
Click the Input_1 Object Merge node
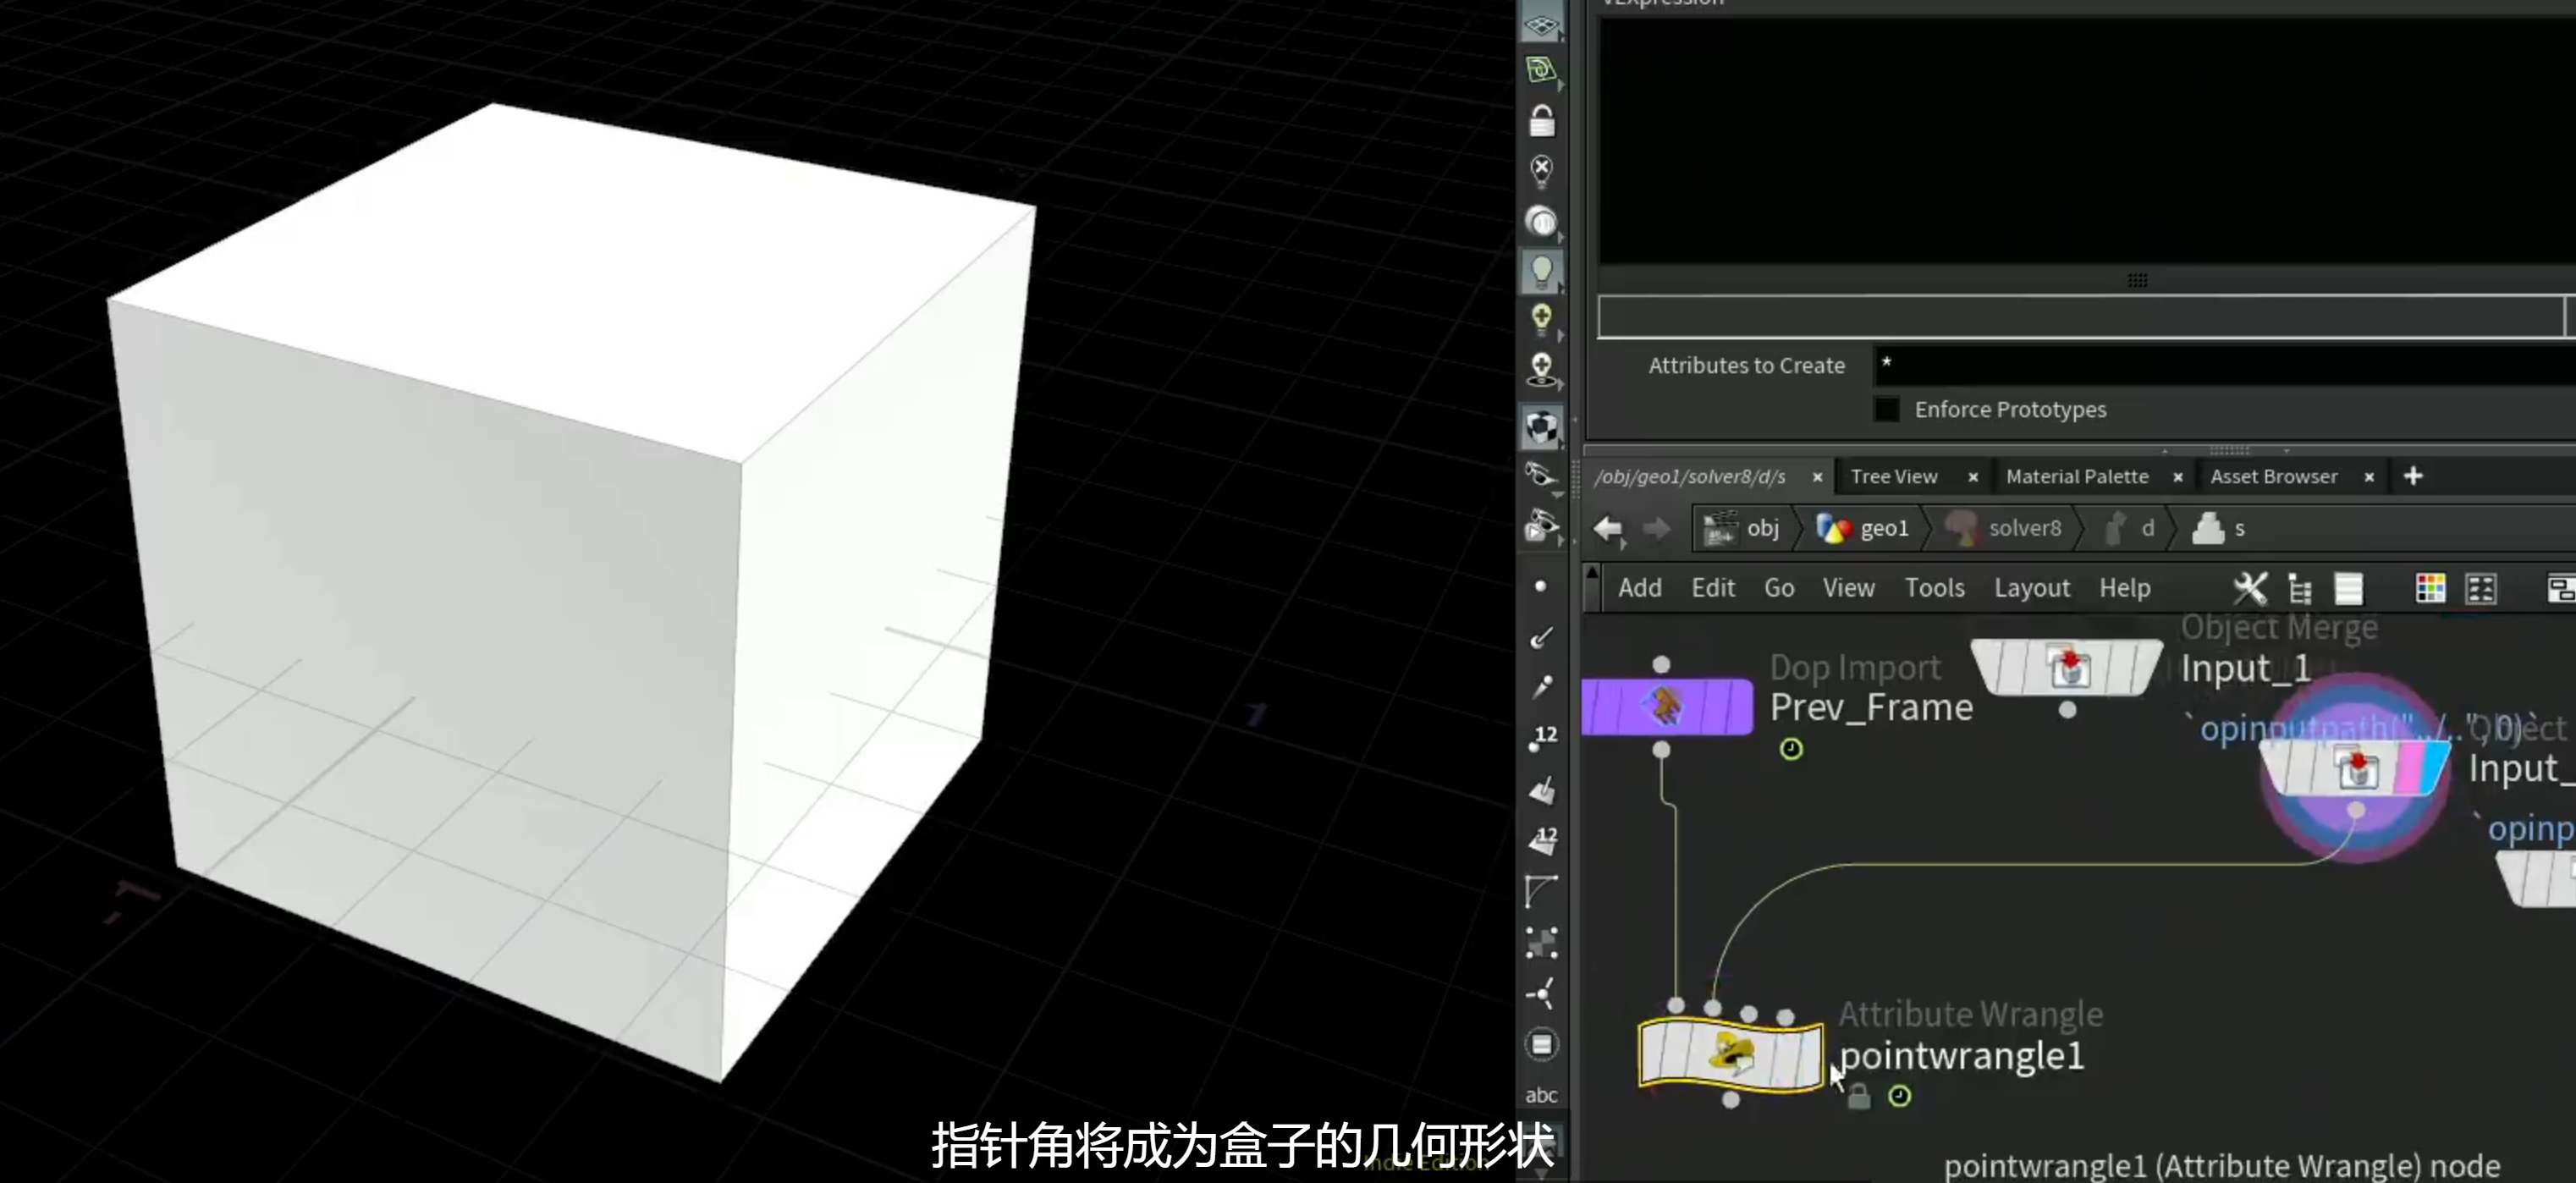[x=2067, y=667]
